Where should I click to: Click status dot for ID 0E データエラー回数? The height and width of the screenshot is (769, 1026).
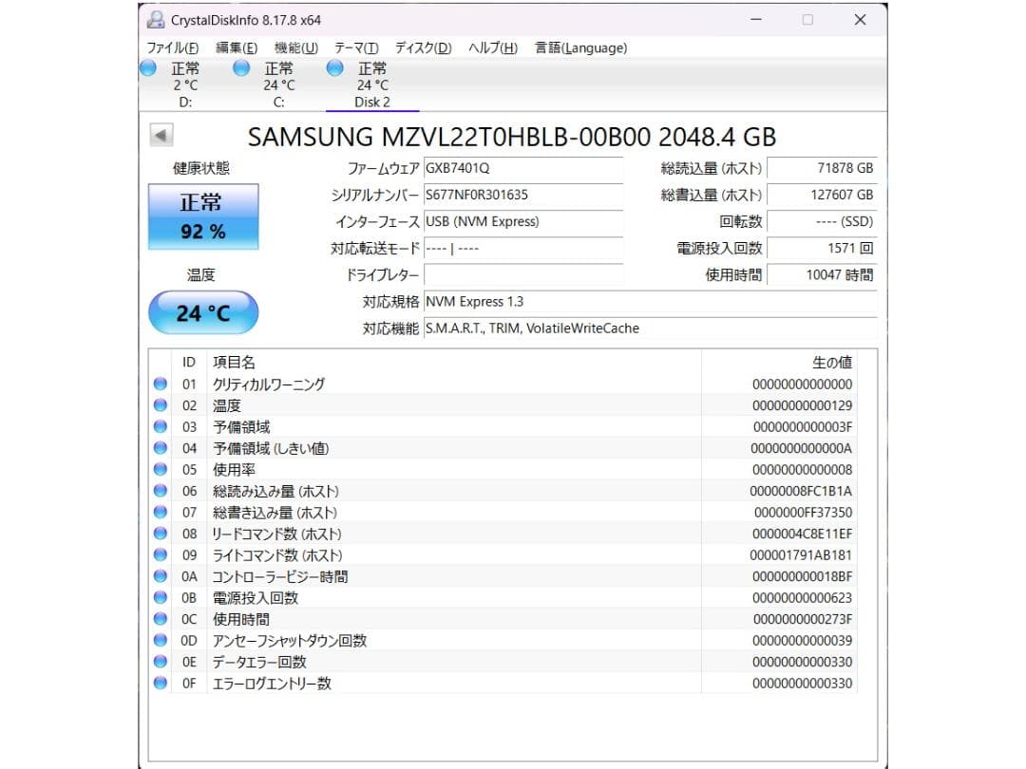(161, 662)
